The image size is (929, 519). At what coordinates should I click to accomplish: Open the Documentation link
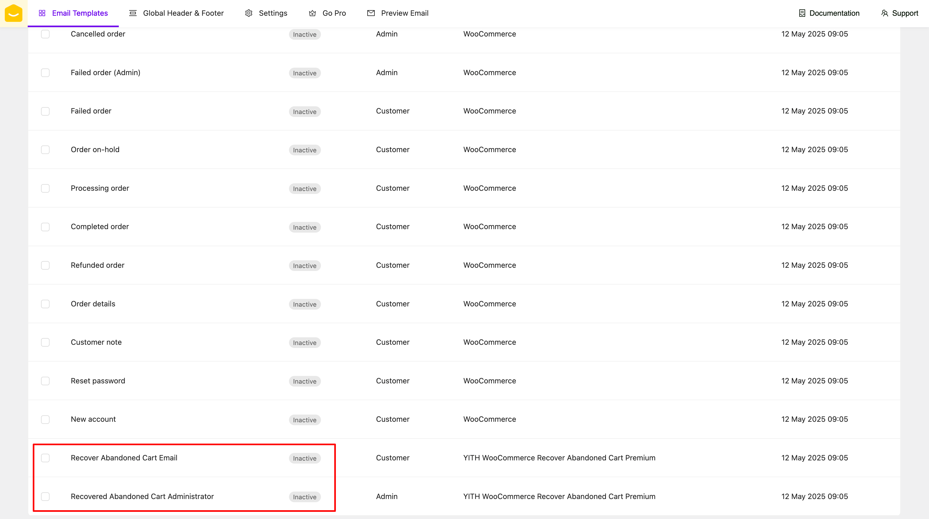pos(834,13)
